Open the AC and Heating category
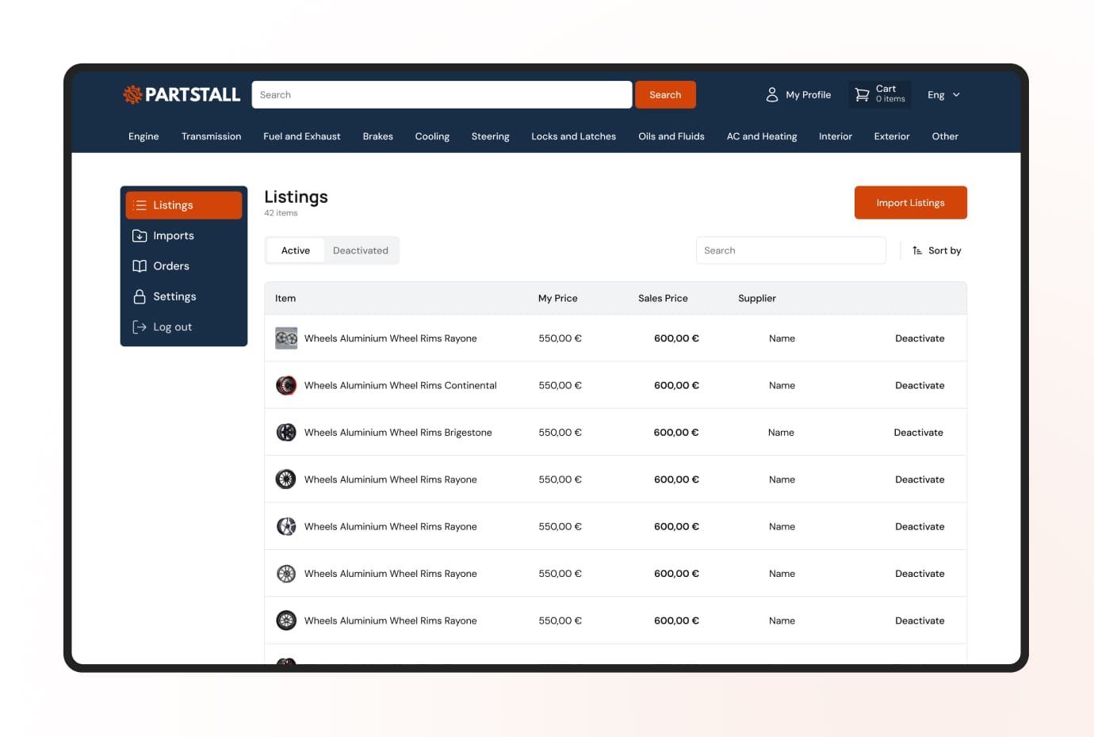 tap(762, 136)
